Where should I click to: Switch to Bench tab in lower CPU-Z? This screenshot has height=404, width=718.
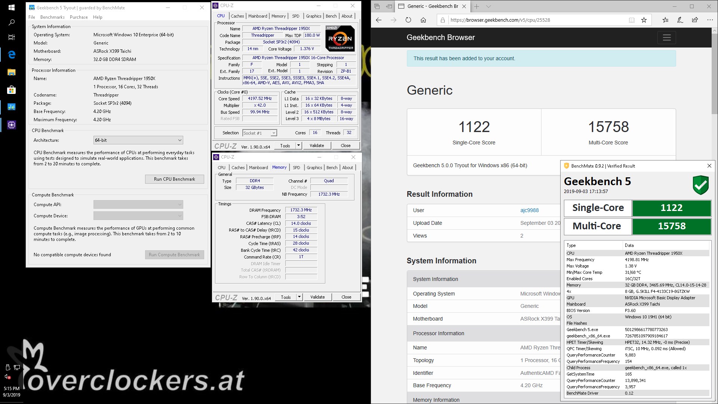click(332, 168)
